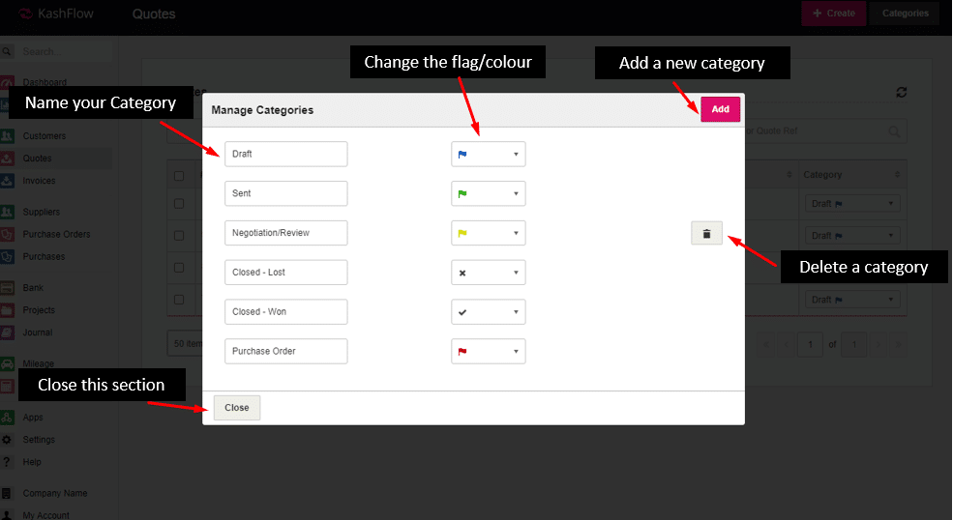Viewport: 953px width, 520px height.
Task: Delete the Negotiation/Review category with trash icon
Action: click(x=706, y=233)
